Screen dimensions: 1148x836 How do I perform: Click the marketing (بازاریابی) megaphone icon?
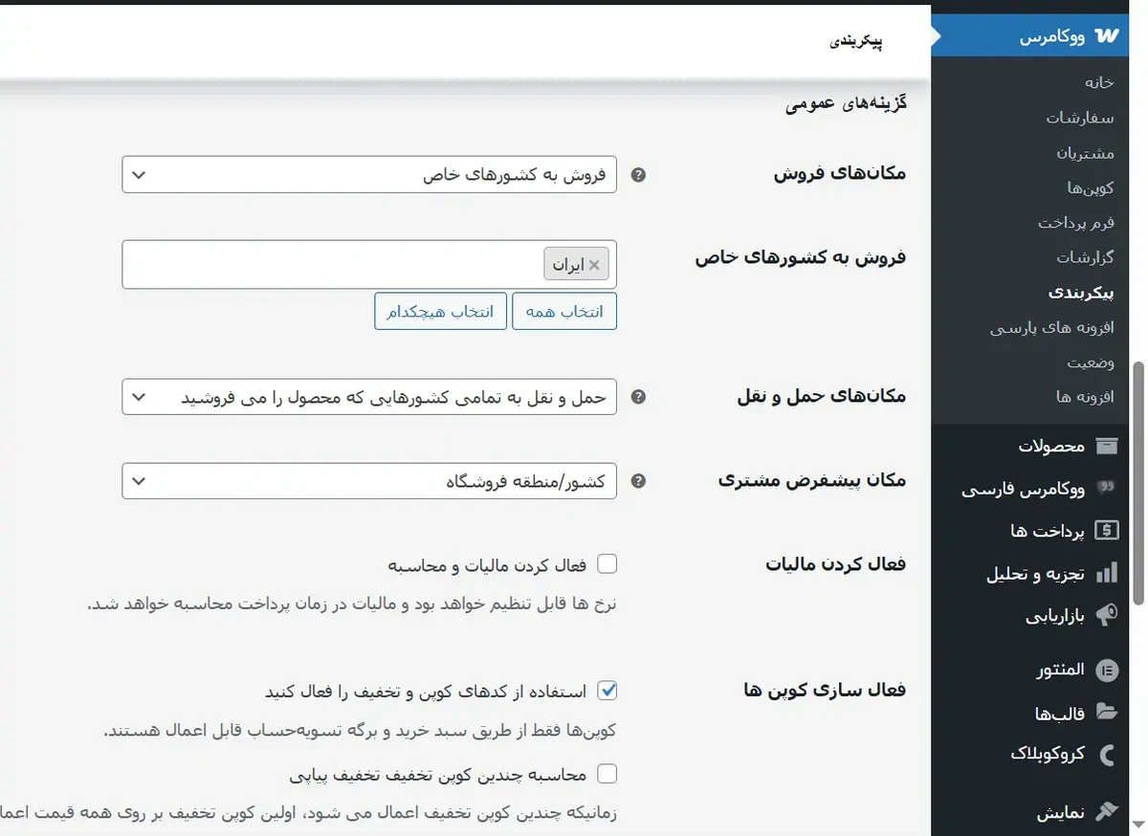pyautogui.click(x=1107, y=615)
